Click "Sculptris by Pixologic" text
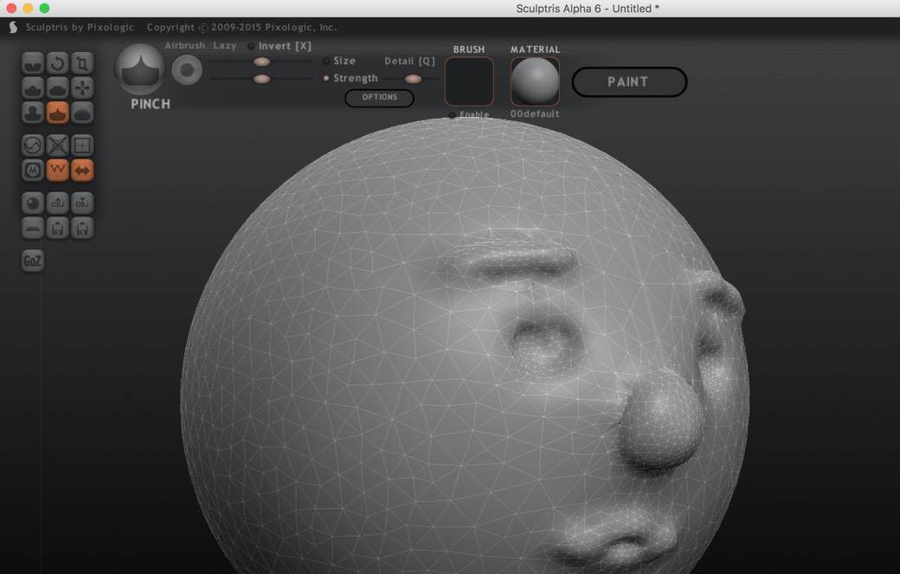Screen dimensions: 900x574 (80, 27)
